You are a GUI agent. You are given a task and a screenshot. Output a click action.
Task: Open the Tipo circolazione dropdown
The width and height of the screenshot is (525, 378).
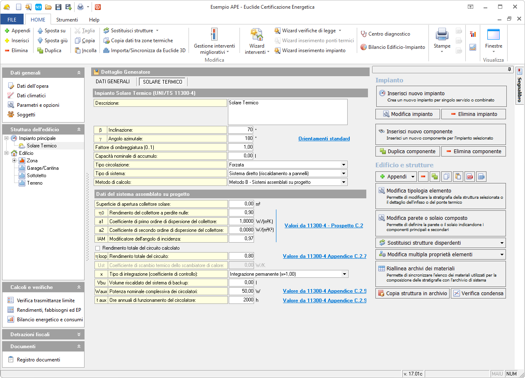click(344, 165)
